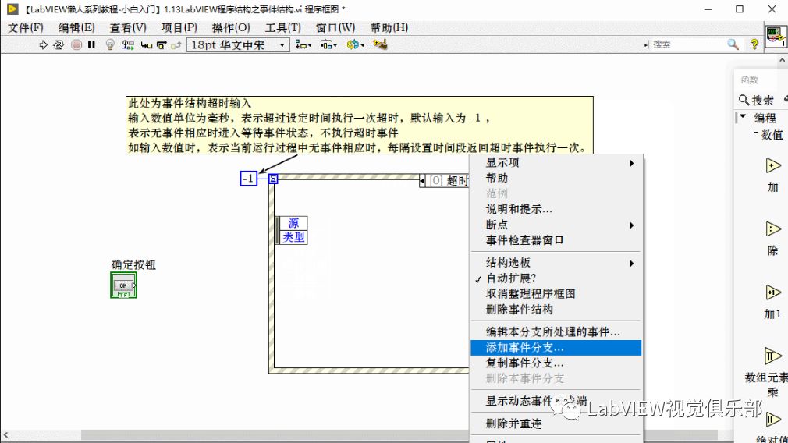Click the 类型 event data node item

(293, 237)
